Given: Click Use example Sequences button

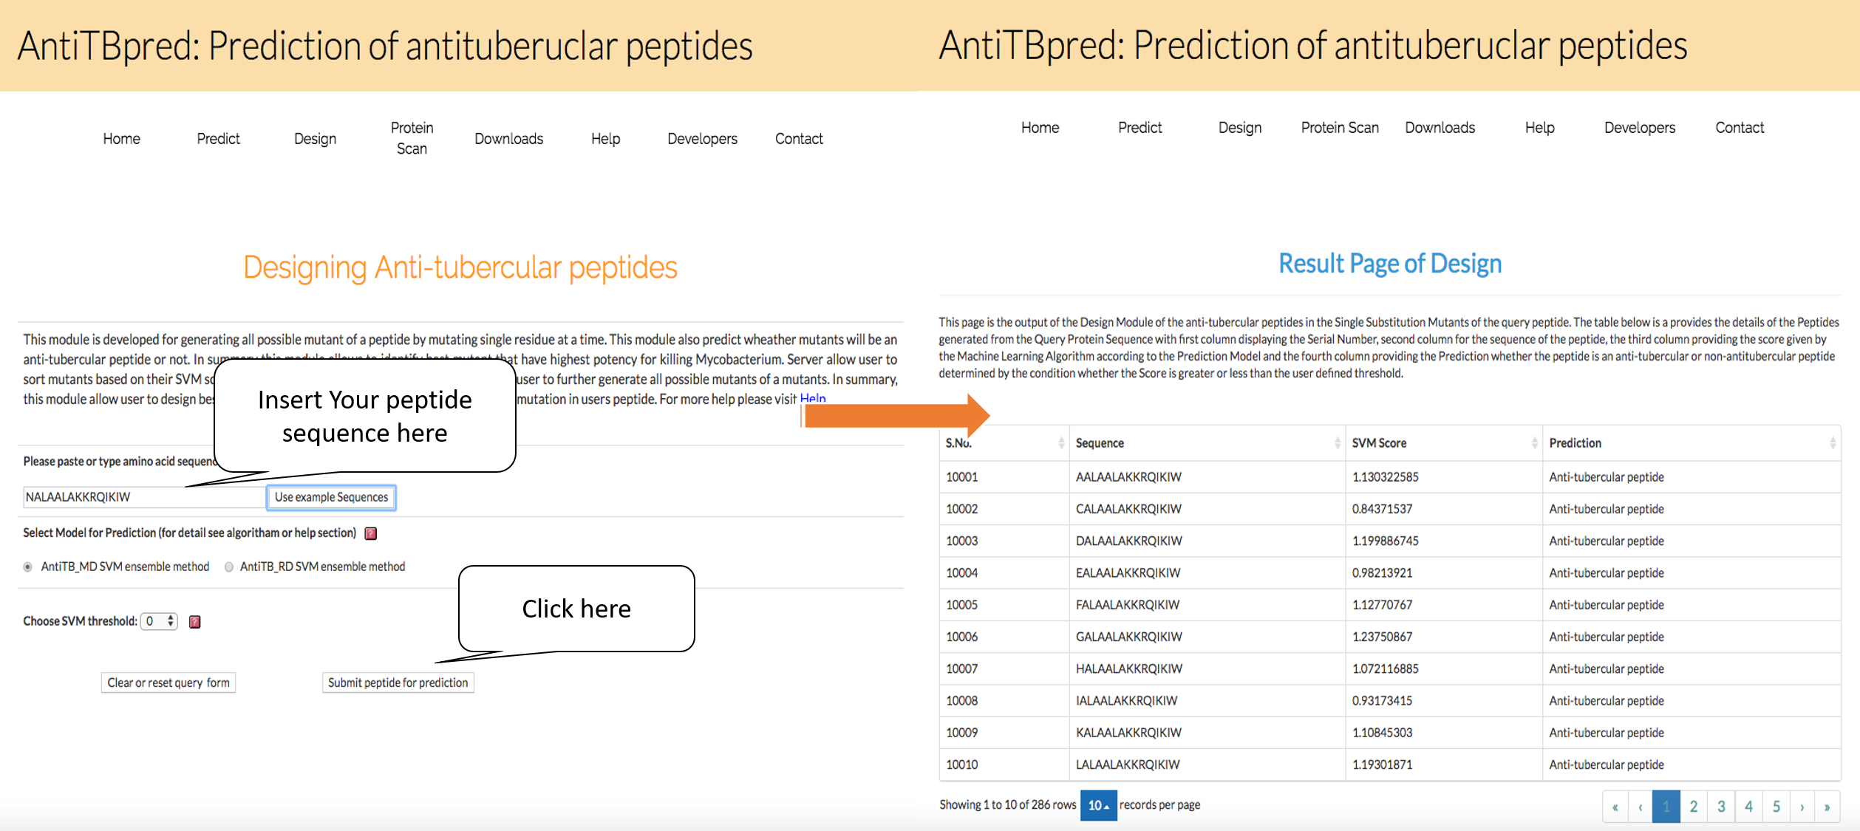Looking at the screenshot, I should (331, 497).
